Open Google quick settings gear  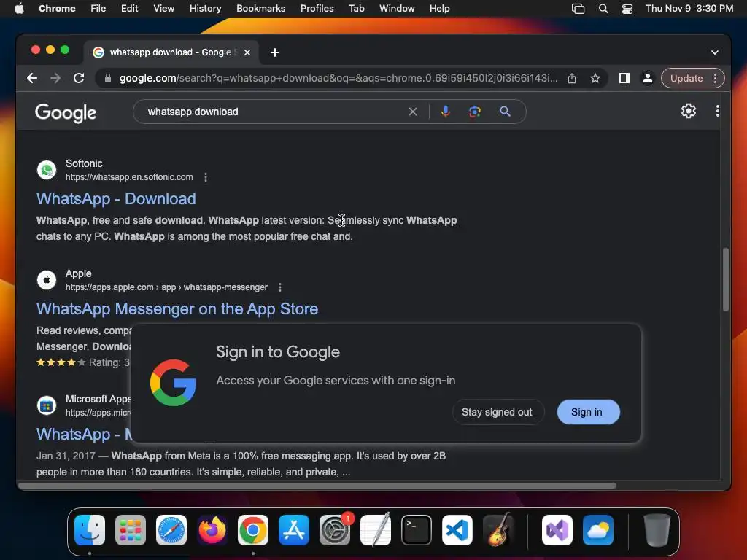coord(689,111)
